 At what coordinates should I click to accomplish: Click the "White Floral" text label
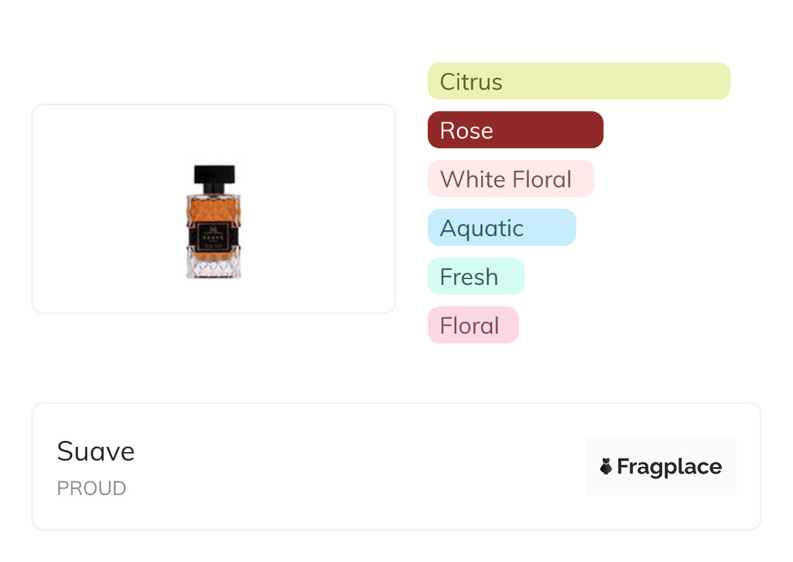(x=506, y=180)
